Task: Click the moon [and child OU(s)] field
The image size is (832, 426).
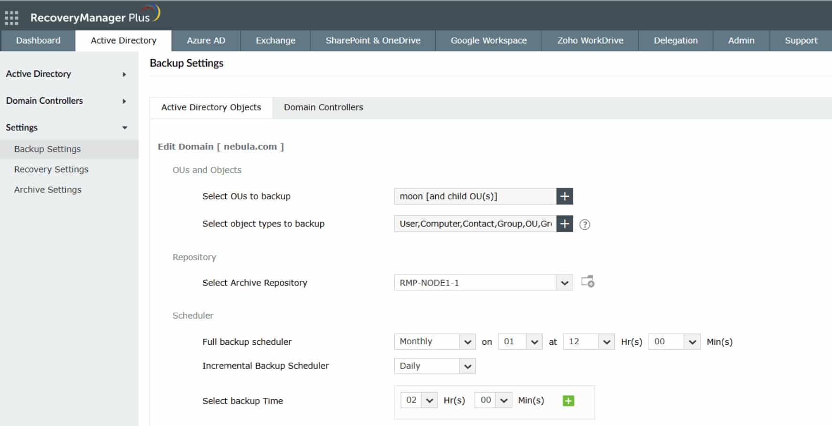Action: pos(475,196)
